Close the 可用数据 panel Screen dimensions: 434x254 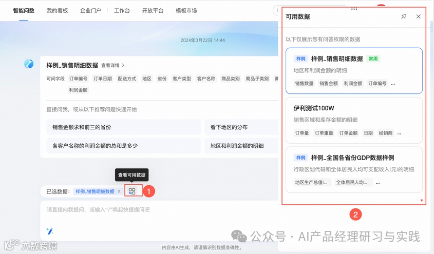[418, 16]
